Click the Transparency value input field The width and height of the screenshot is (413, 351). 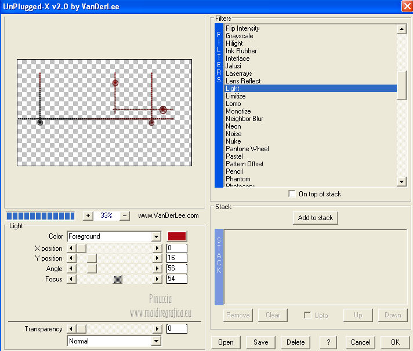[x=176, y=329]
